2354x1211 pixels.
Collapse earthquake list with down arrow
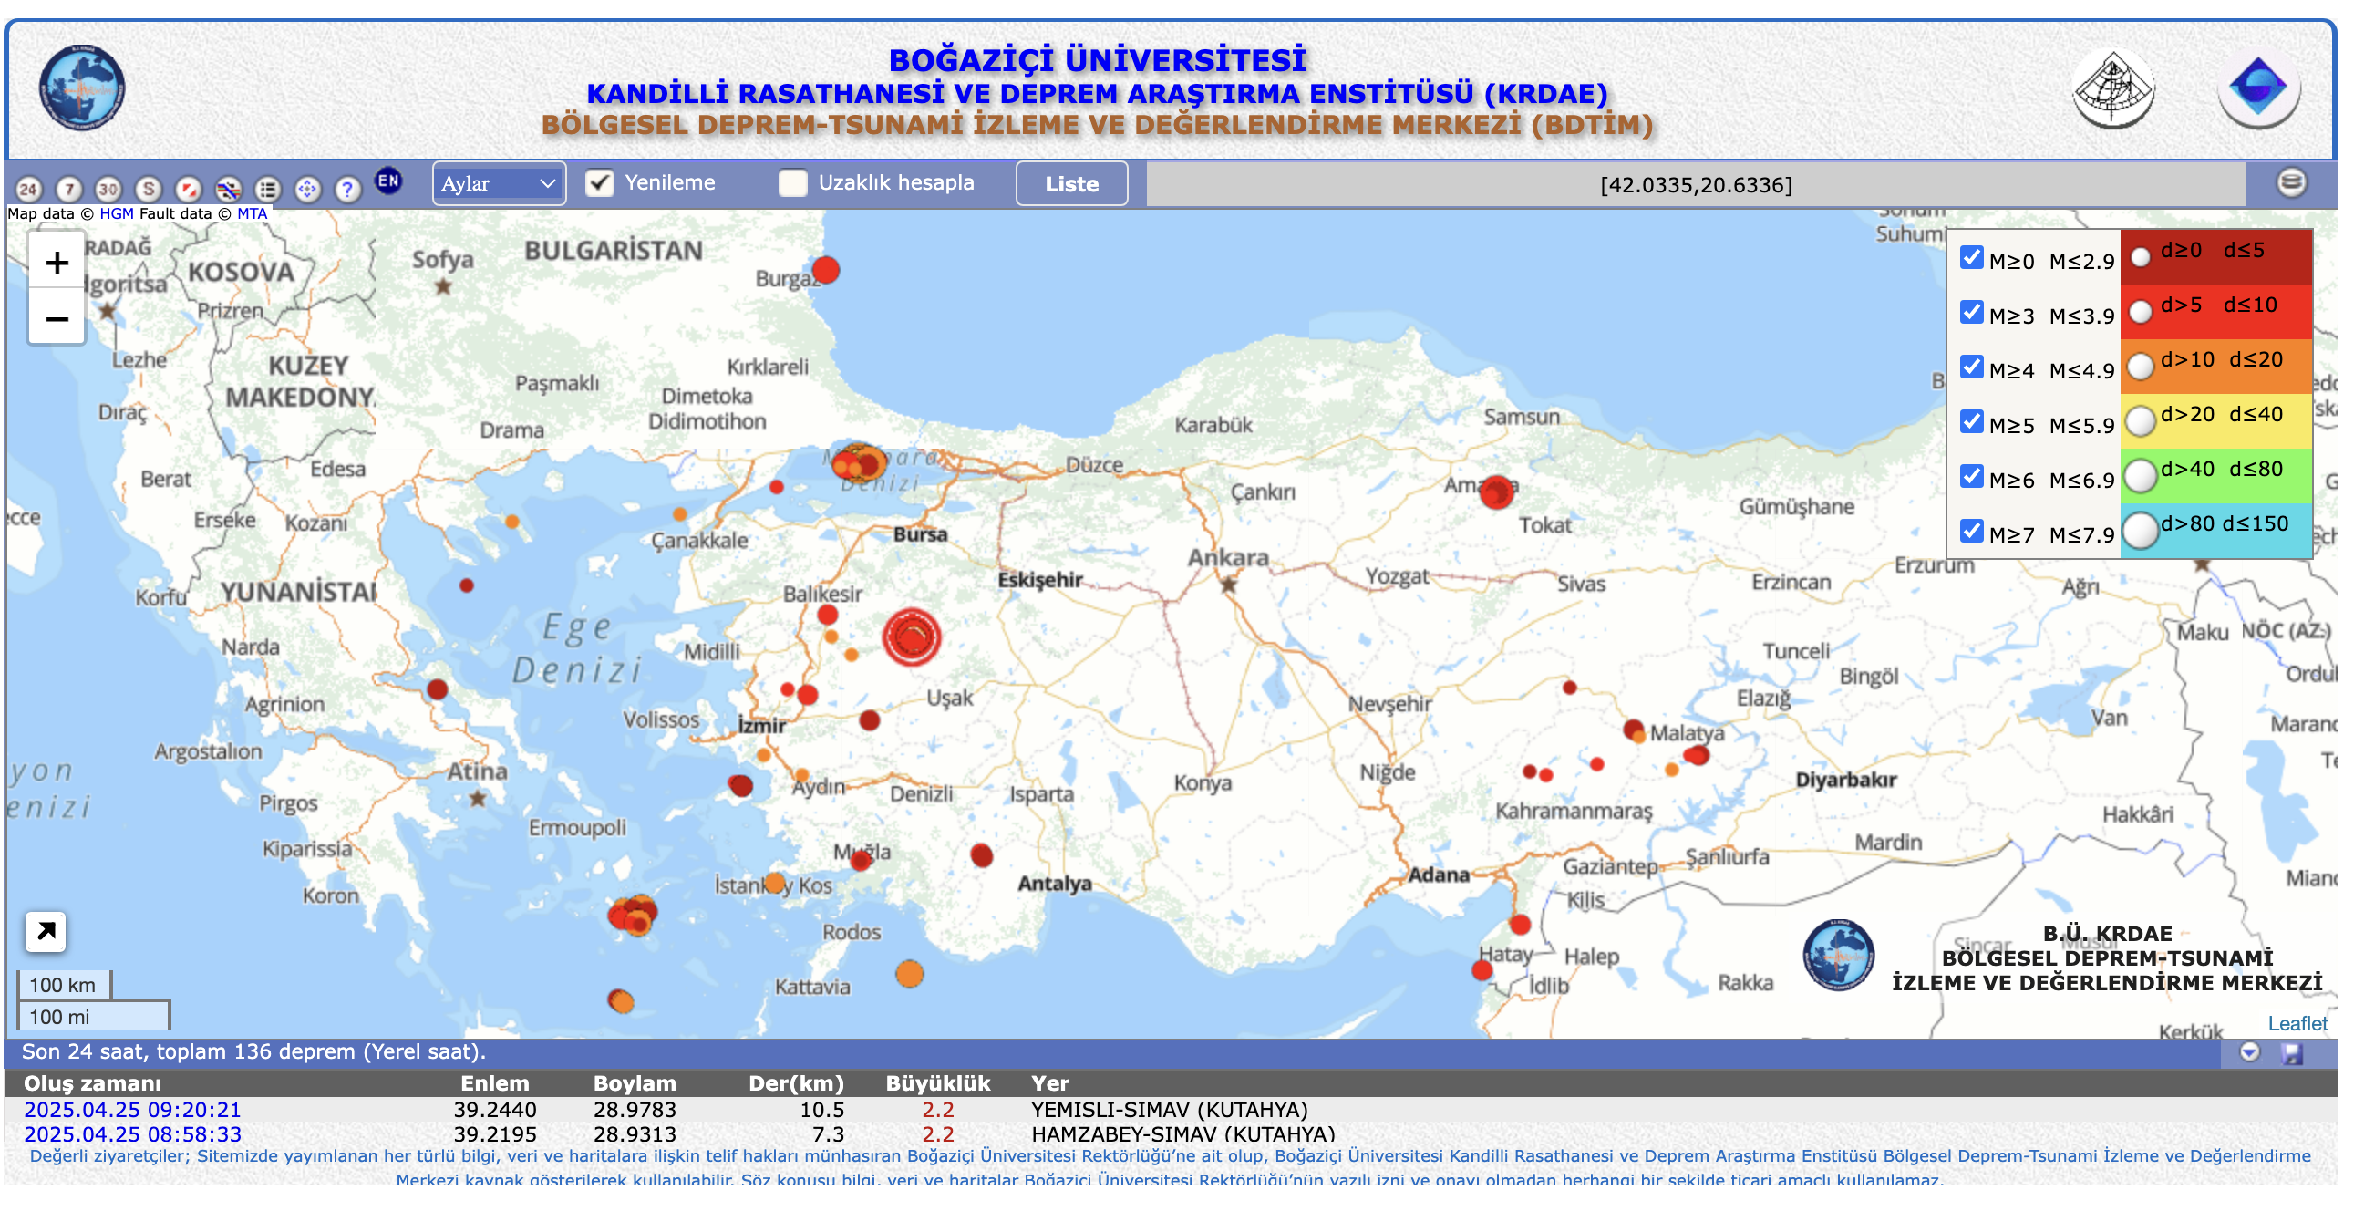(2250, 1053)
